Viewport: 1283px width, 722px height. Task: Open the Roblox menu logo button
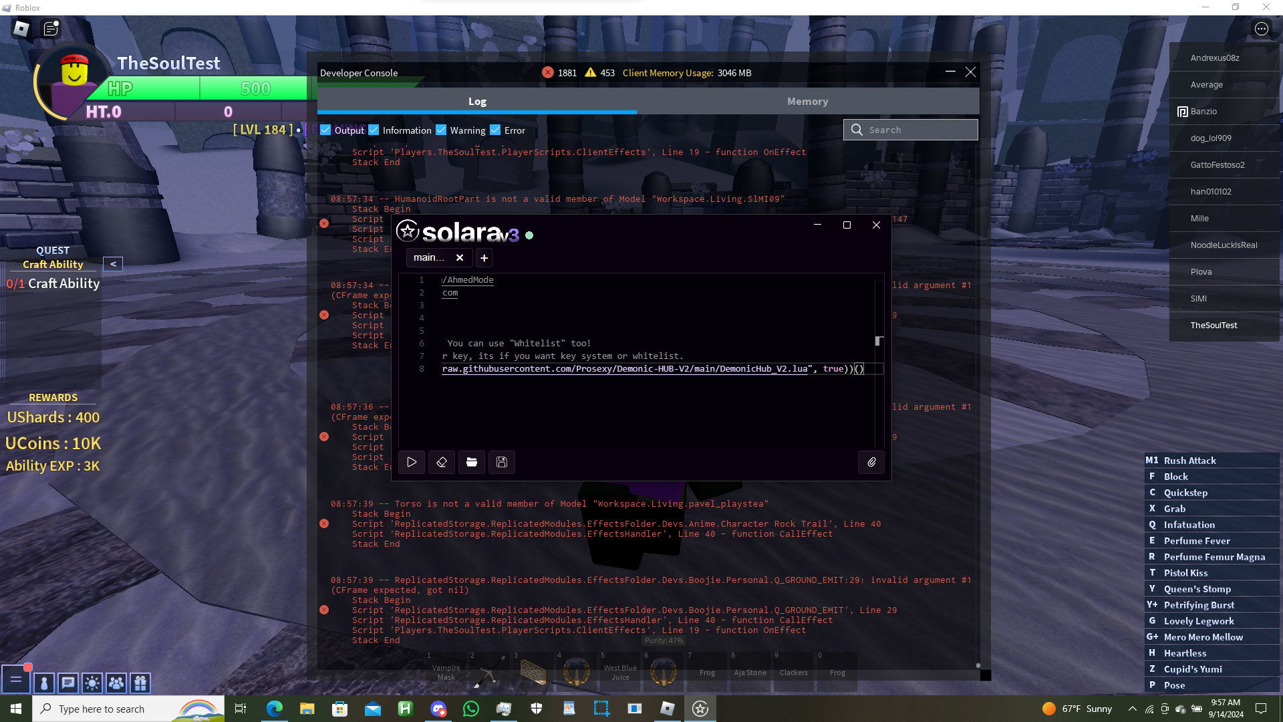[21, 28]
